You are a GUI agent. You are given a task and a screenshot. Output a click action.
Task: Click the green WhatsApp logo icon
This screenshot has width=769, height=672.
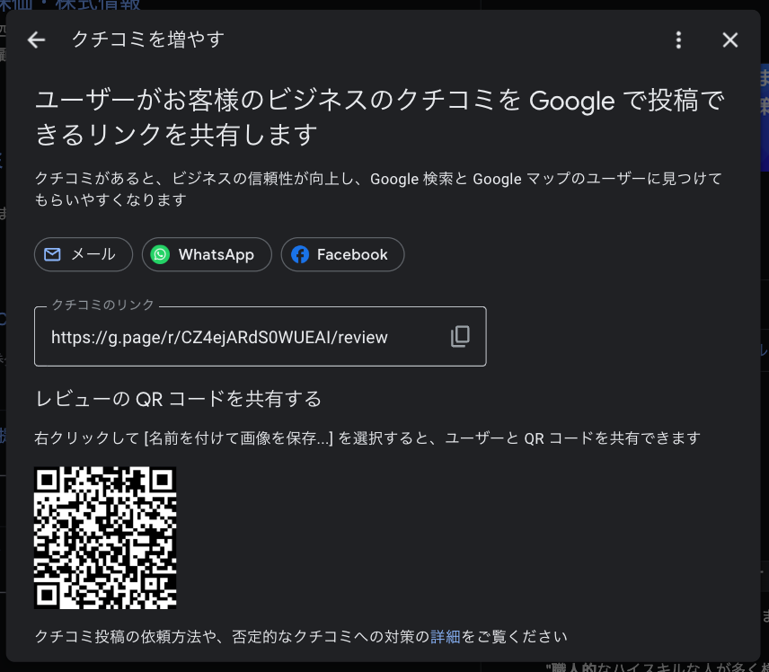pyautogui.click(x=159, y=254)
